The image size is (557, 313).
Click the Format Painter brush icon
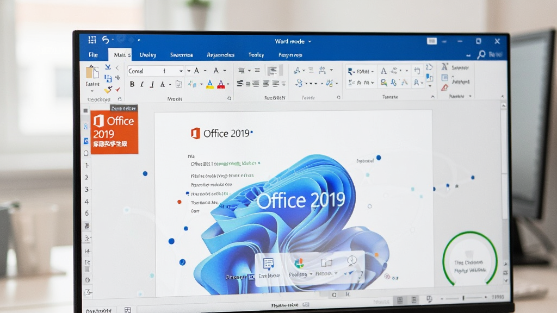(108, 90)
